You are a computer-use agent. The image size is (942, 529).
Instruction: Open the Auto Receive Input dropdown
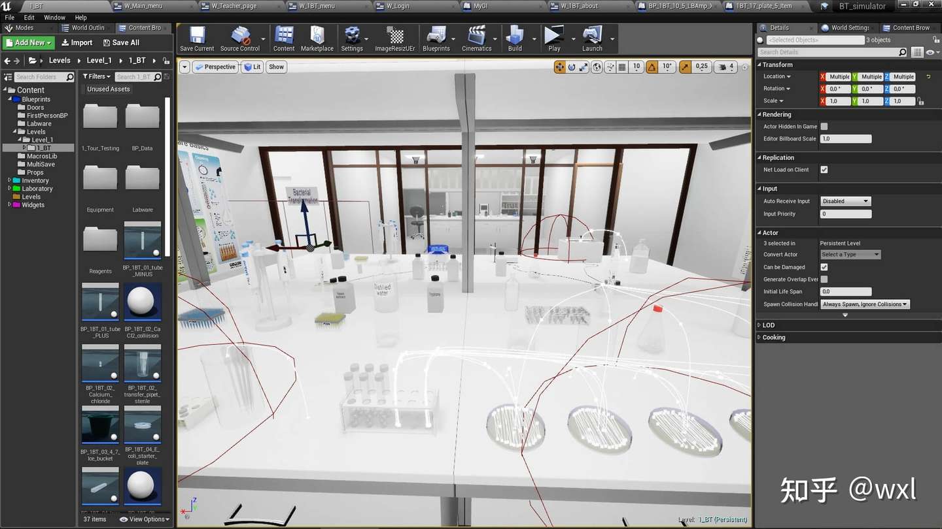point(845,200)
